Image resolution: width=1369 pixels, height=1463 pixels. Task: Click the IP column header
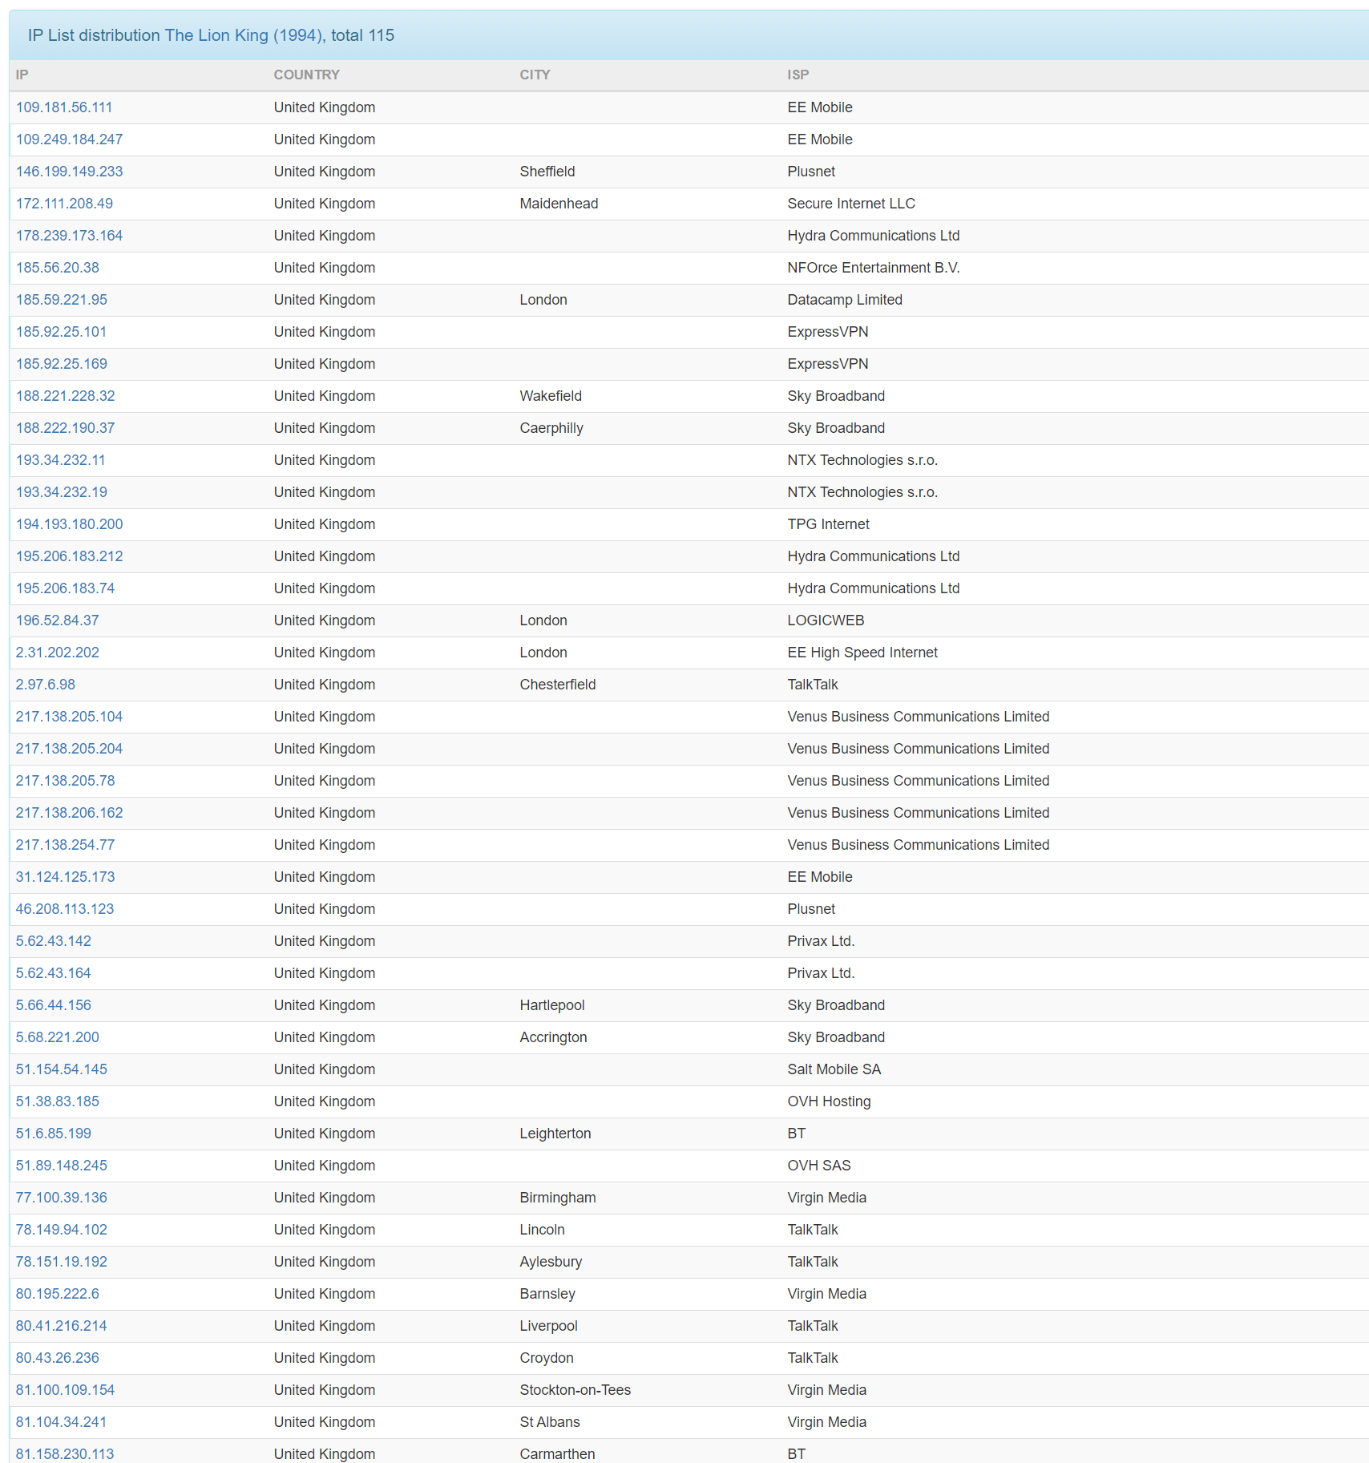coord(22,75)
